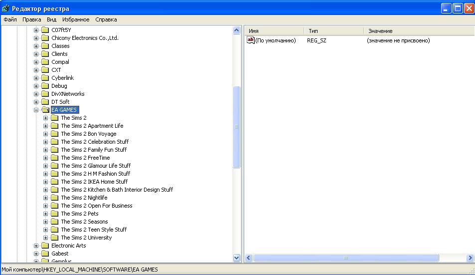Select The Sims 2 Bon Voyage key
This screenshot has height=275, width=475.
(x=88, y=134)
